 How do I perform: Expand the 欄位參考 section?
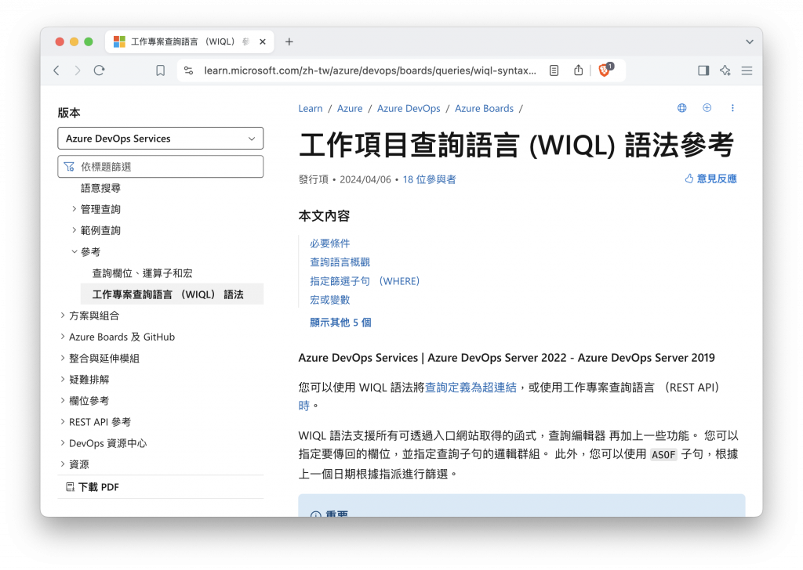63,400
